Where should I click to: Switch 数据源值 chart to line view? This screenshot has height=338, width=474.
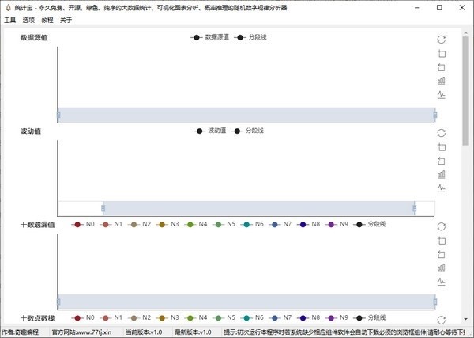tap(441, 94)
